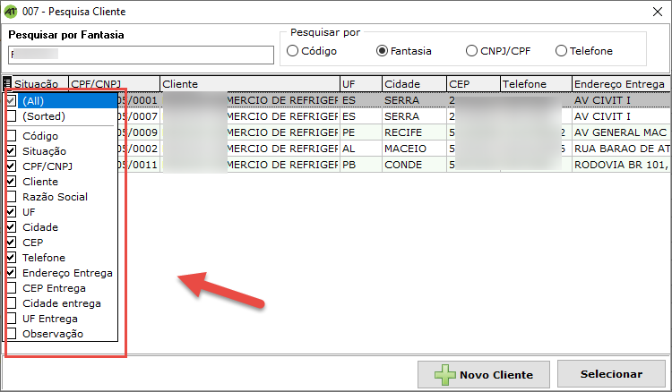Click the application logo in title bar

(11, 12)
